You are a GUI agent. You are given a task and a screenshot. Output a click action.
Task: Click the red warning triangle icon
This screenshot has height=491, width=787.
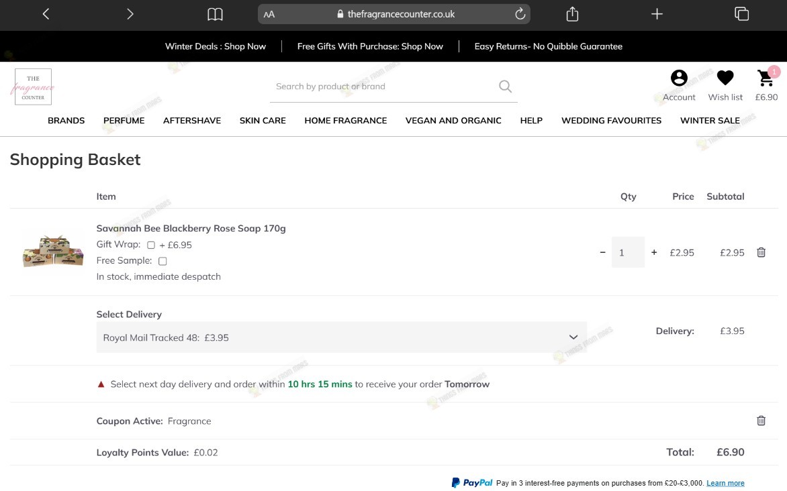coord(101,384)
